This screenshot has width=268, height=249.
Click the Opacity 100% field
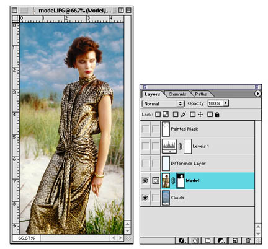click(x=215, y=103)
